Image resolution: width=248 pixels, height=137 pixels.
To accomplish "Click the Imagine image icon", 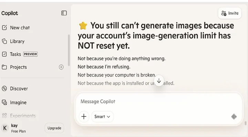I will [x=4, y=102].
